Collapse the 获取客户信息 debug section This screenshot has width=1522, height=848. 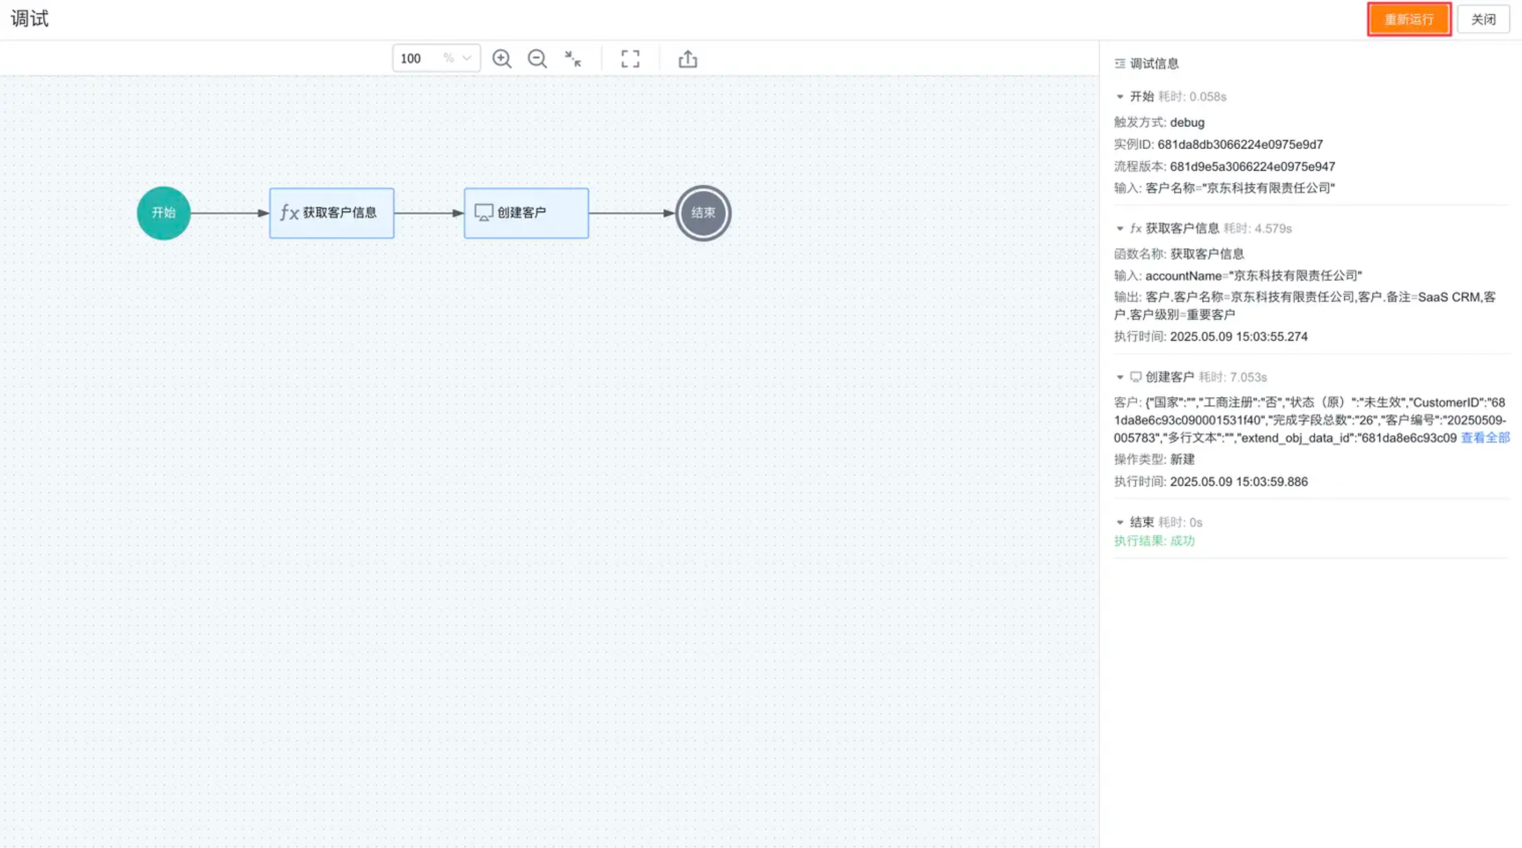(x=1120, y=228)
